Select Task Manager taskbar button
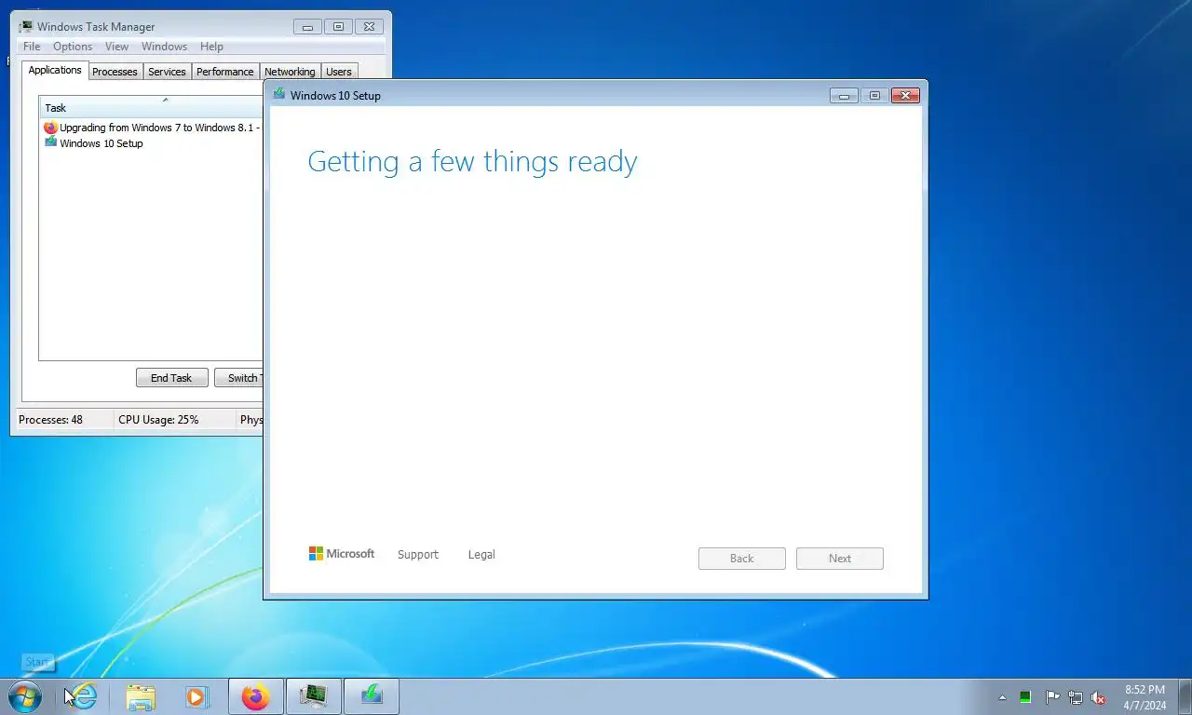 [x=313, y=696]
